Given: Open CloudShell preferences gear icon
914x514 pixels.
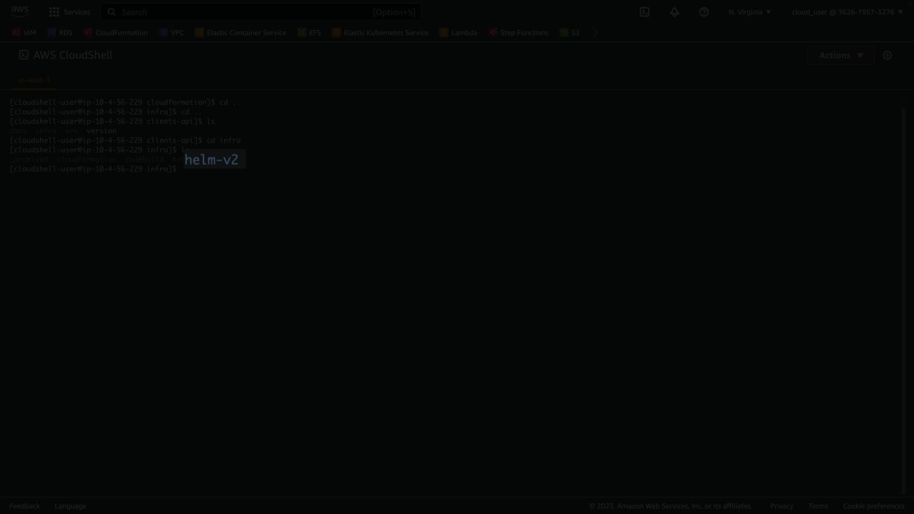Looking at the screenshot, I should 887,55.
